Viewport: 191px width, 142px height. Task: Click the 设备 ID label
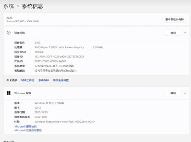[x=19, y=57]
